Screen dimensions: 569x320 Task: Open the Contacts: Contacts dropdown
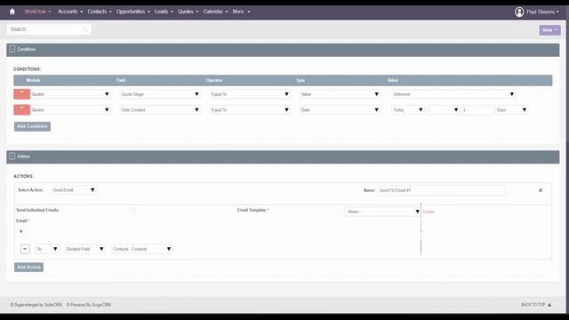click(142, 249)
